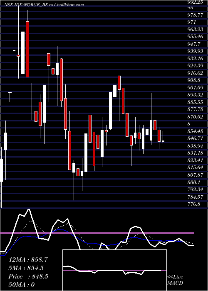Pick the 792.34 axis label
Screen dimensions: 208x291
[x=196, y=190]
